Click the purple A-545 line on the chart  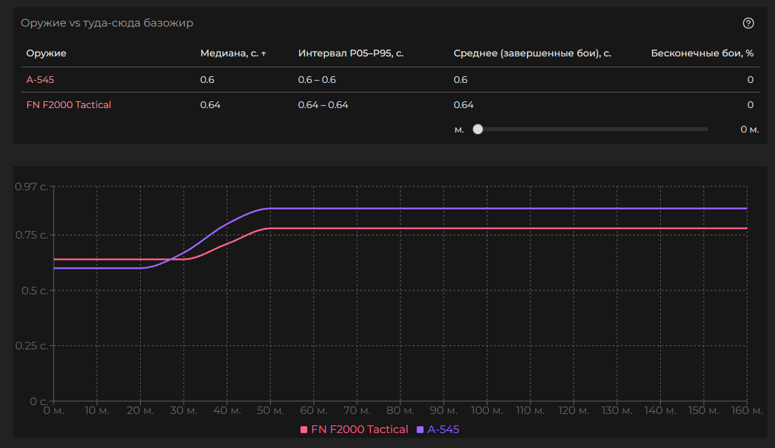click(476, 208)
